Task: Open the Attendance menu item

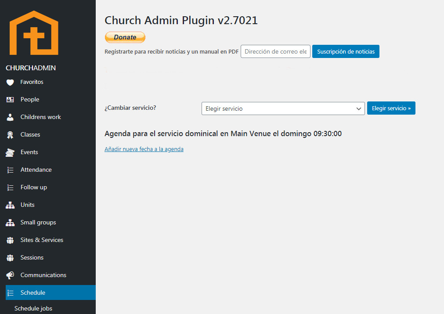Action: coord(36,170)
